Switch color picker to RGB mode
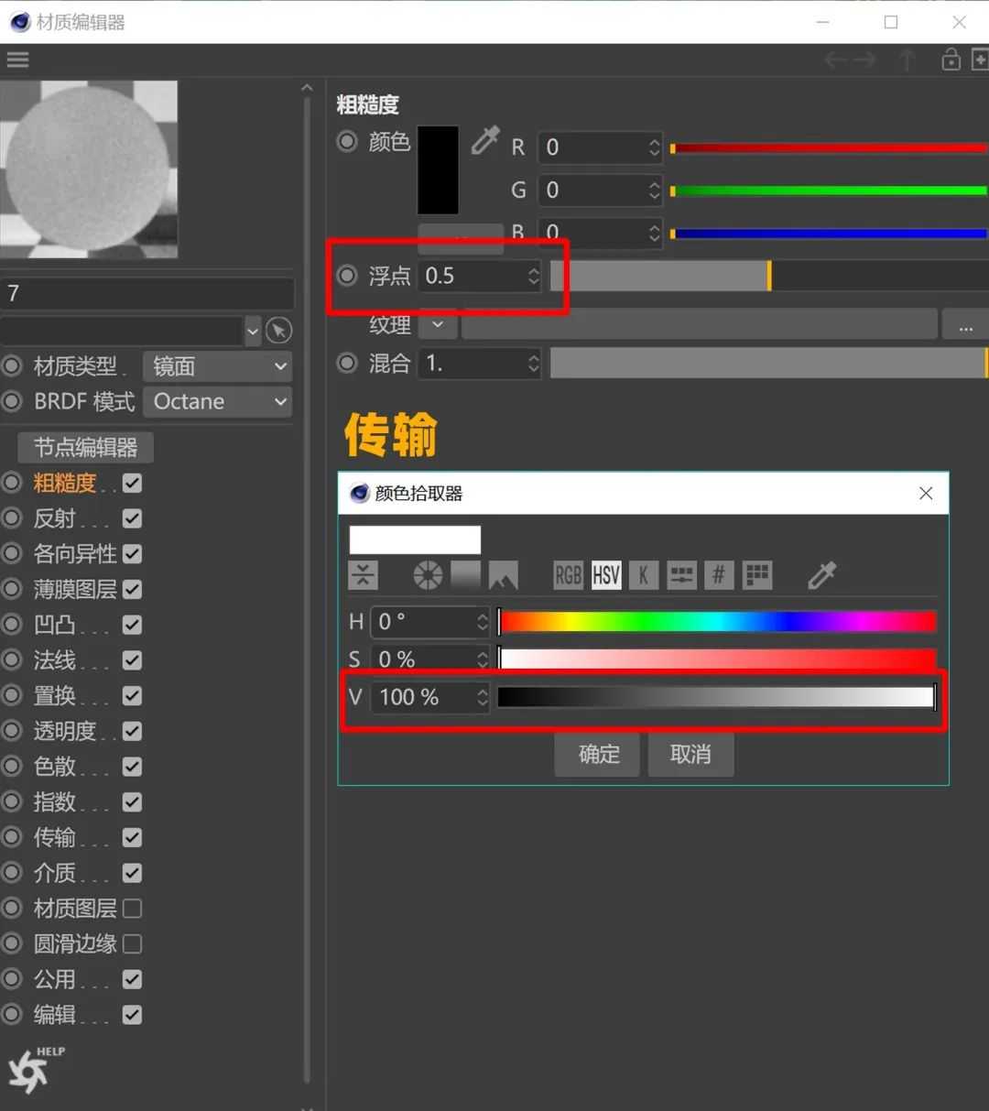The image size is (989, 1111). pos(568,575)
